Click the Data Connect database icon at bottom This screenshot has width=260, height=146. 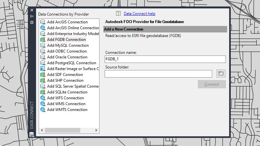pyautogui.click(x=32, y=134)
